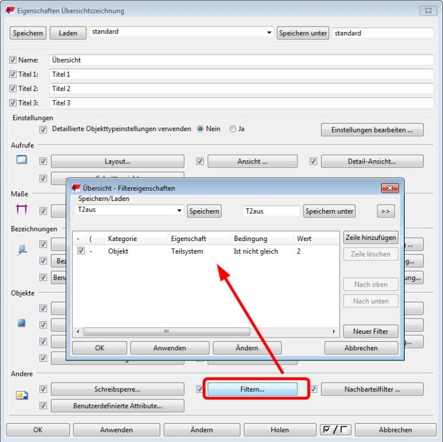The image size is (443, 442).
Task: Click Zeile hinzufügen button
Action: (371, 237)
